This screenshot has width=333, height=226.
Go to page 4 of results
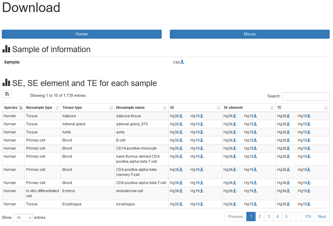(x=277, y=217)
